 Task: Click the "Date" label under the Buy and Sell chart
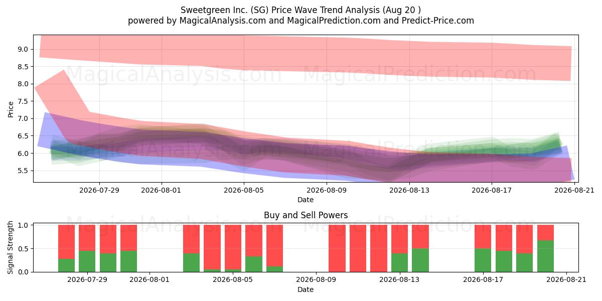pos(306,289)
